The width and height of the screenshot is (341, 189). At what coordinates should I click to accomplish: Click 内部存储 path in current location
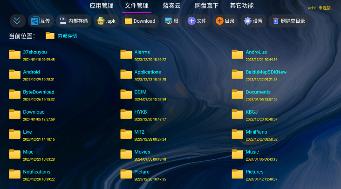[67, 36]
